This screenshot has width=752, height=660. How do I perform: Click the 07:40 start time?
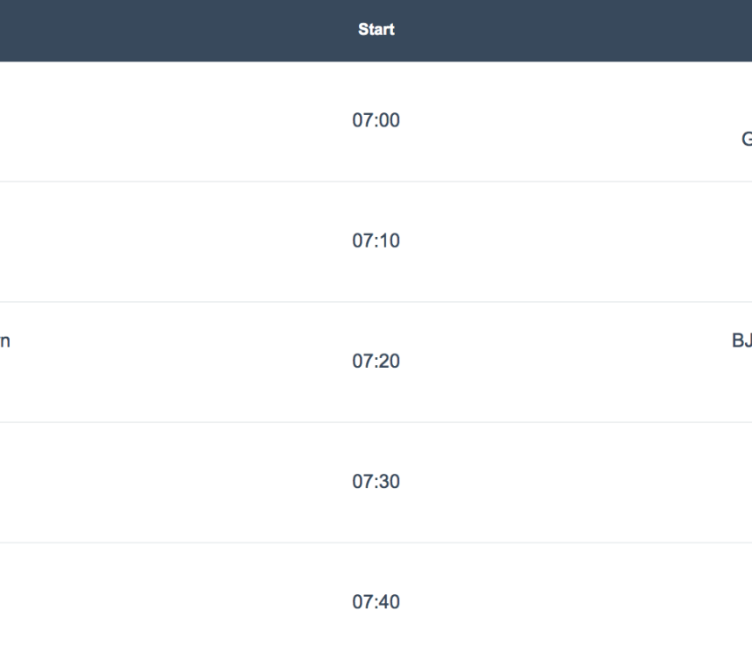pos(376,602)
